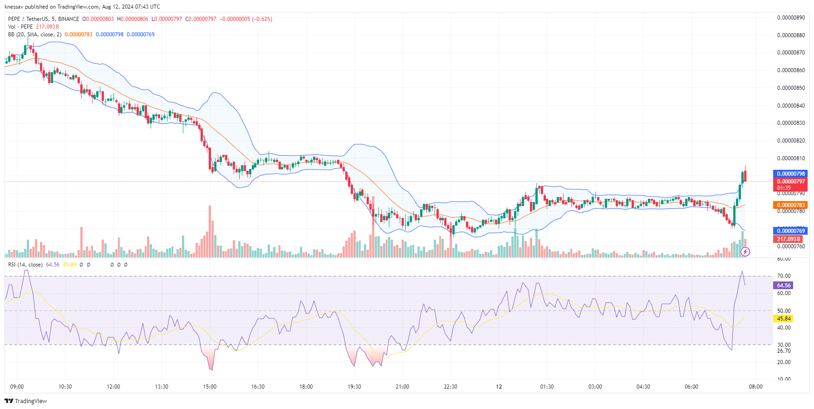
Task: Click the purple 64.56 RSI axis label
Action: click(x=783, y=286)
